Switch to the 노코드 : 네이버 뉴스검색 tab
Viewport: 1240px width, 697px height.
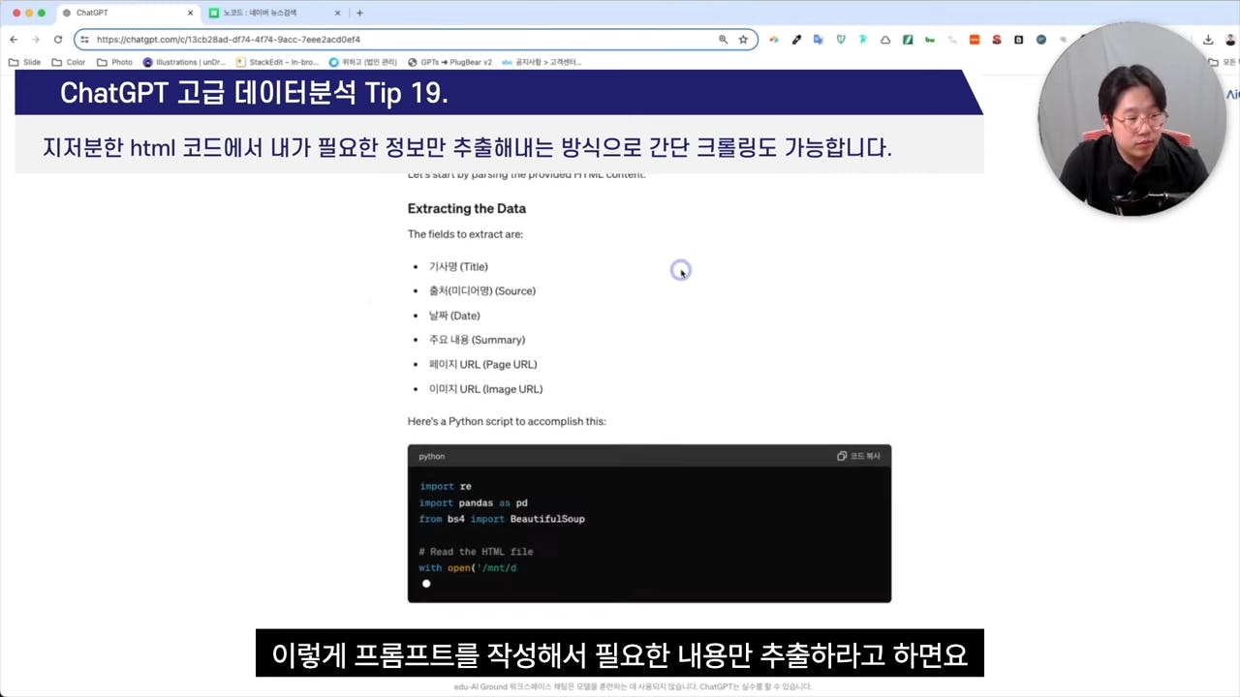click(x=276, y=14)
